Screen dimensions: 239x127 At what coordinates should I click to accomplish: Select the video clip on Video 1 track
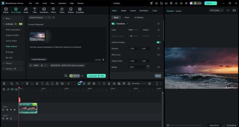point(28,108)
